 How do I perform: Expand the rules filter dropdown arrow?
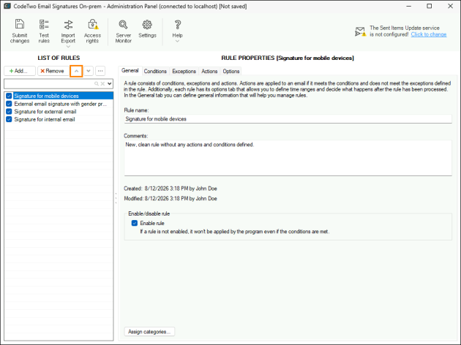(109, 83)
